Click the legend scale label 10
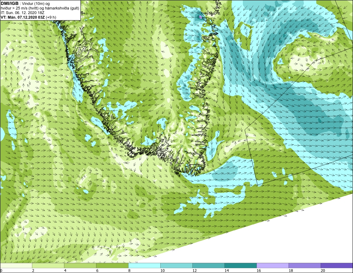The height and width of the screenshot is (273, 353). point(162,271)
